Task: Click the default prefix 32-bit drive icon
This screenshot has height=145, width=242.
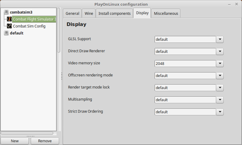Action: (x=6, y=33)
